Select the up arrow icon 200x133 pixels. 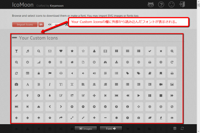(x=39, y=118)
